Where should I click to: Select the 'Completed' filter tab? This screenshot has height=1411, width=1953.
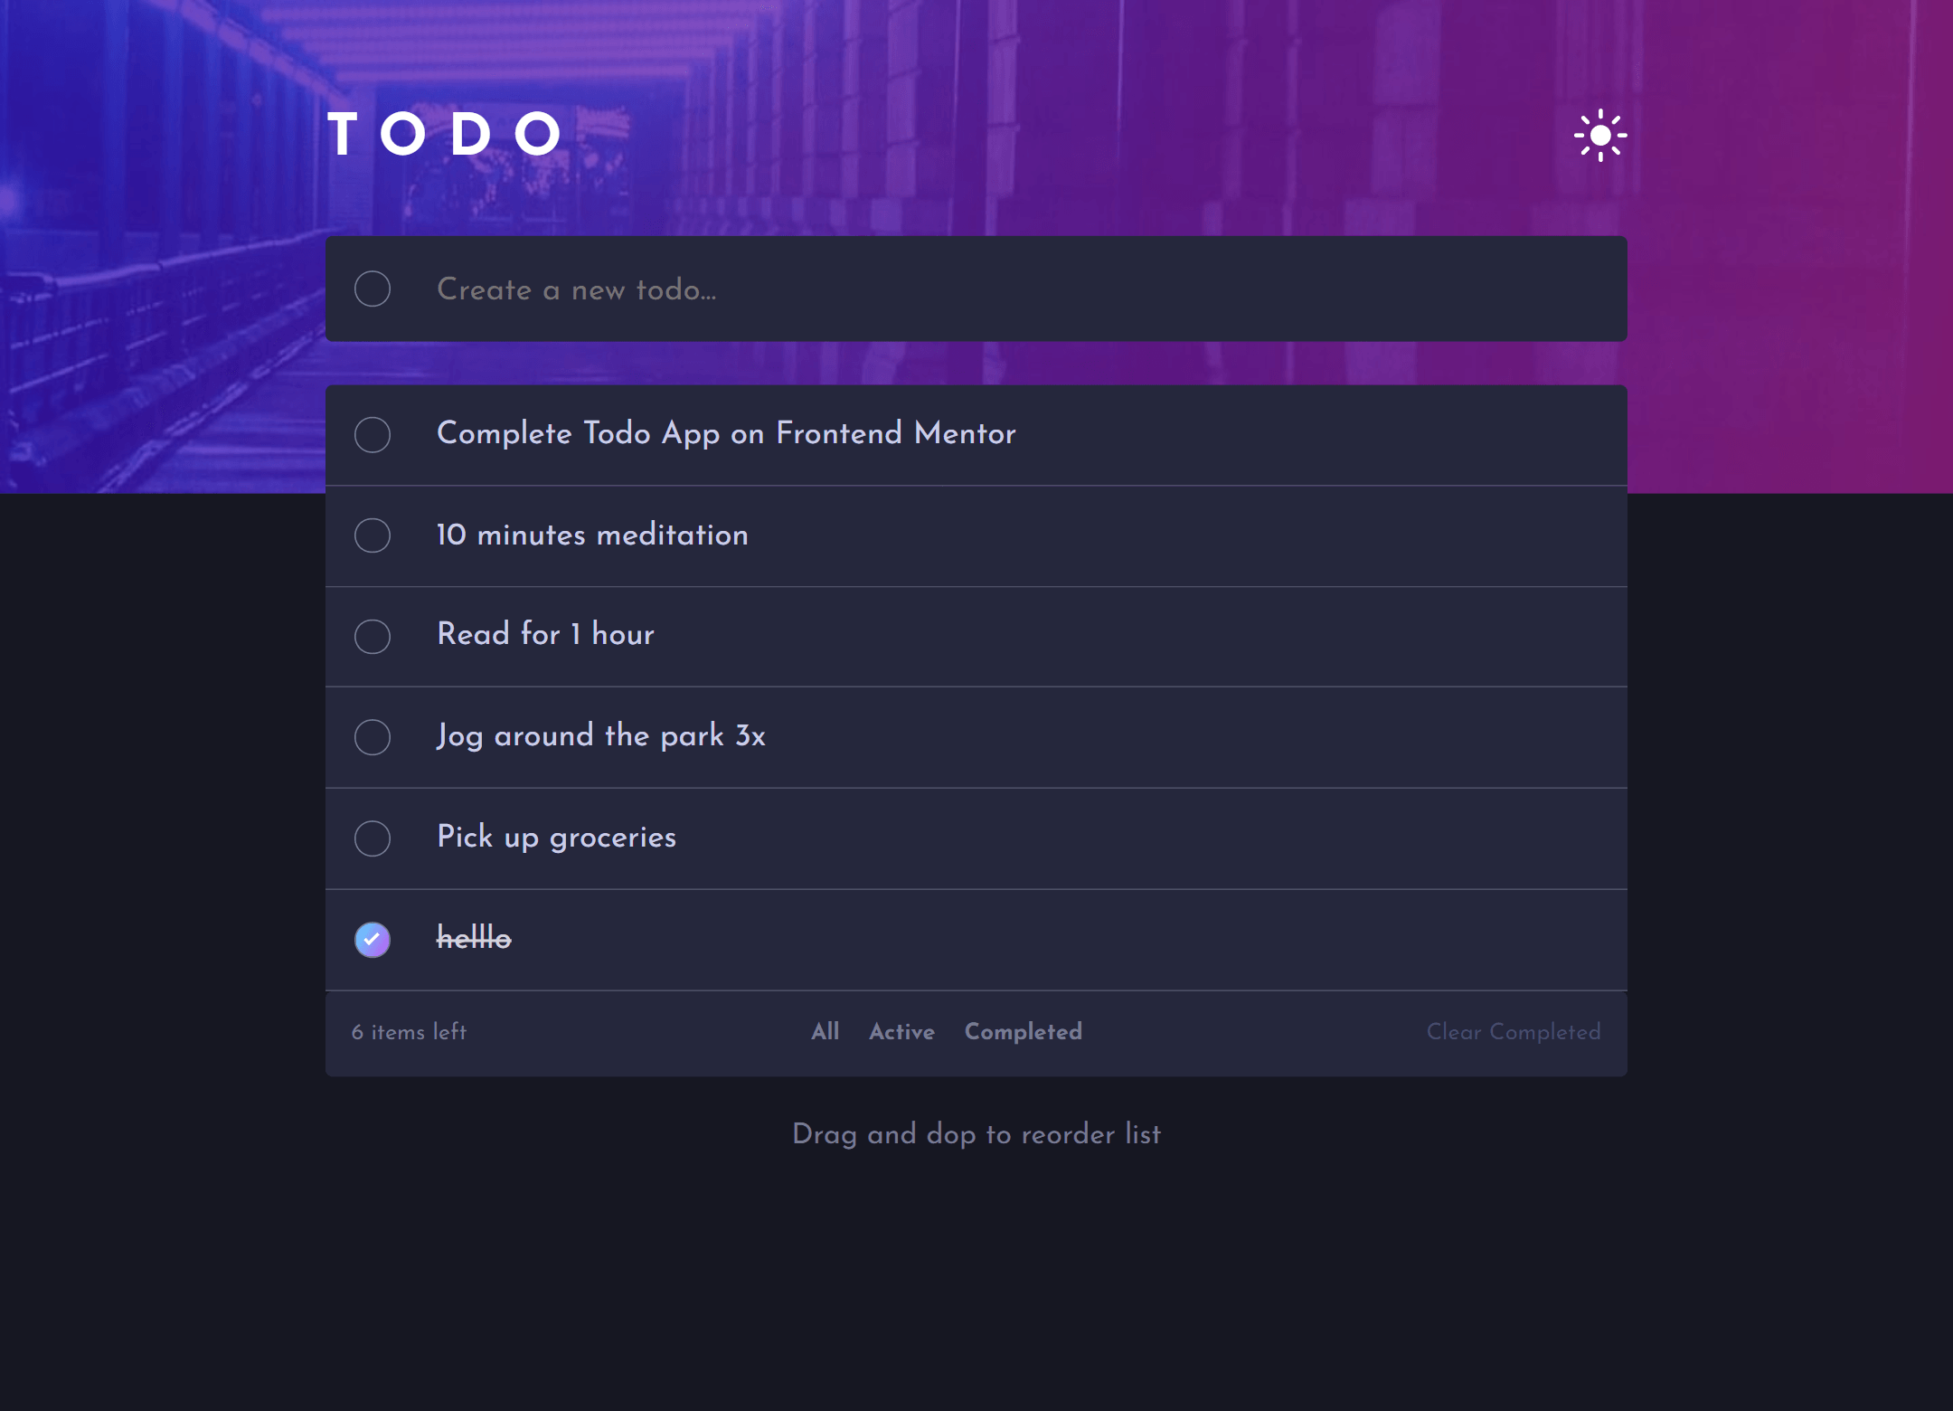point(1024,1033)
